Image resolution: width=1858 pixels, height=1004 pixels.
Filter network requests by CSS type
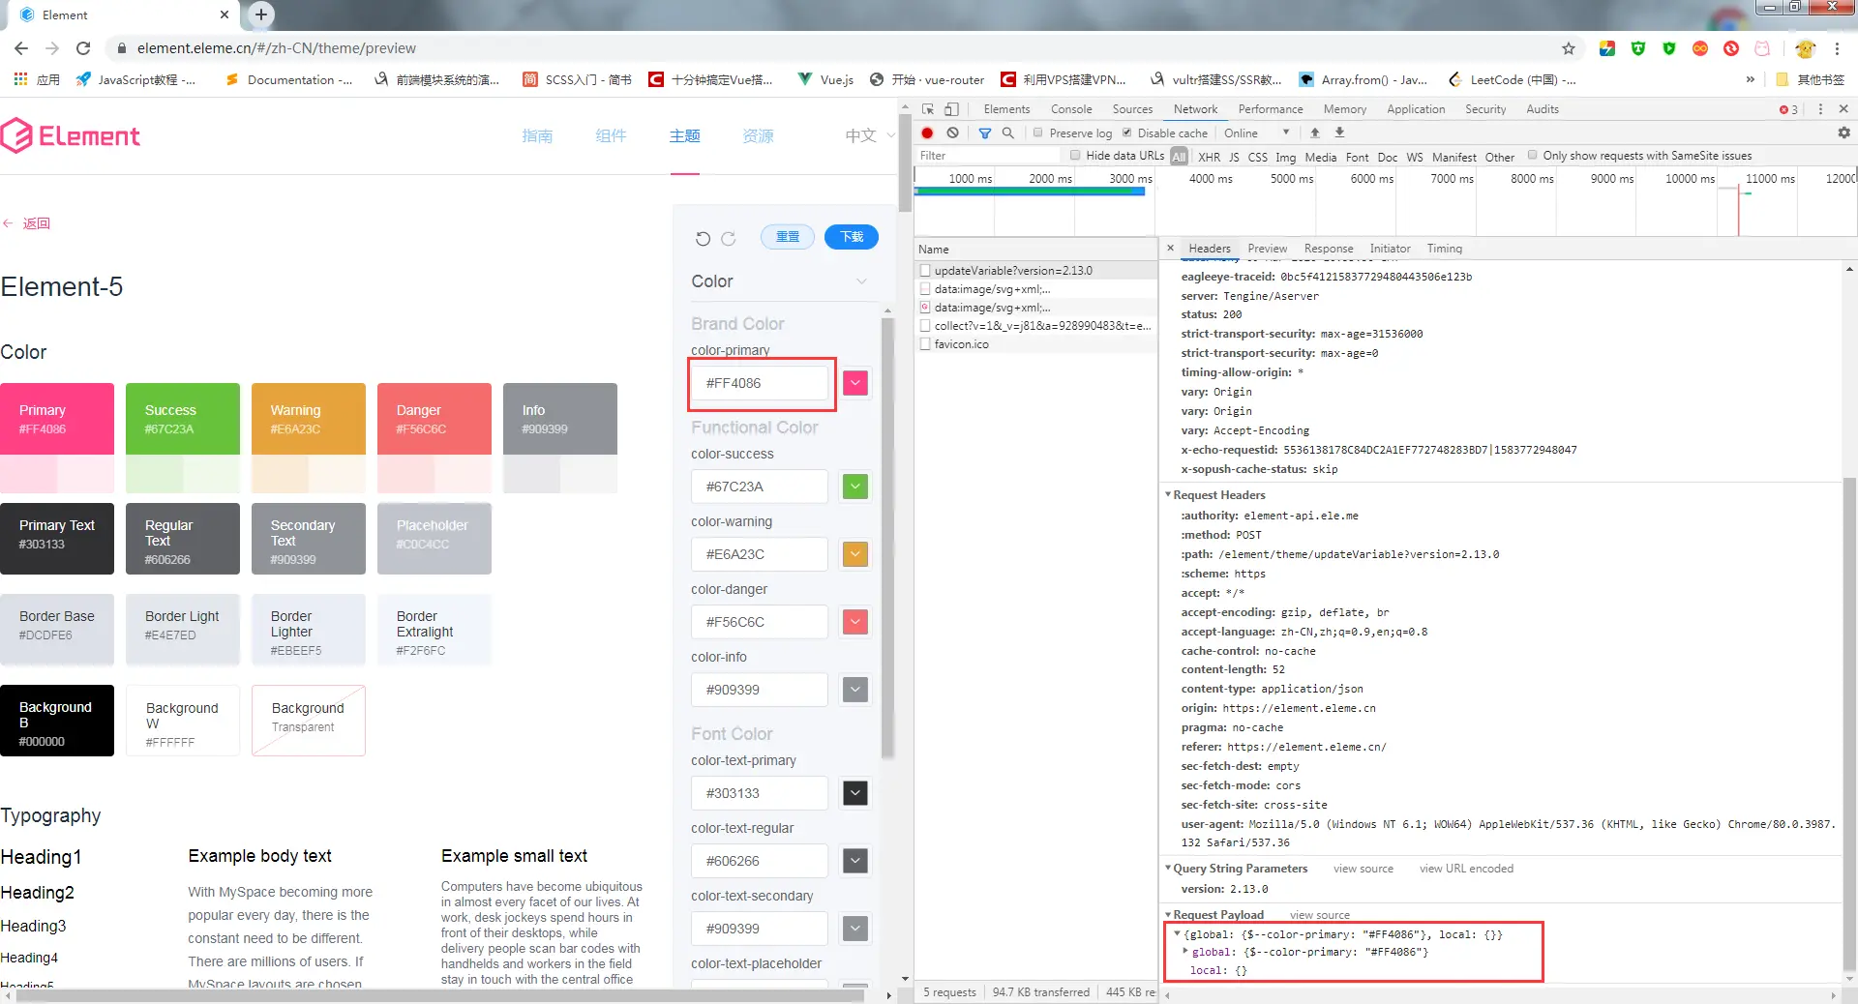point(1257,157)
